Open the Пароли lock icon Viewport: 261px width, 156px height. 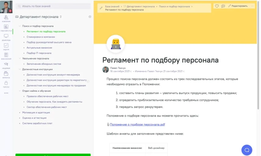[x=6, y=84]
